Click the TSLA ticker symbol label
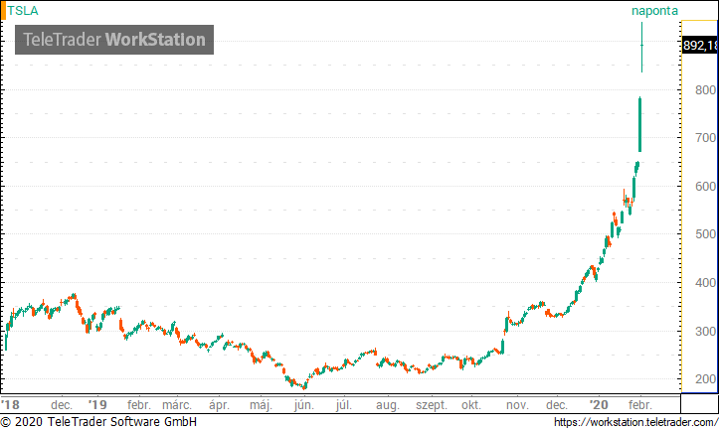 click(x=23, y=11)
